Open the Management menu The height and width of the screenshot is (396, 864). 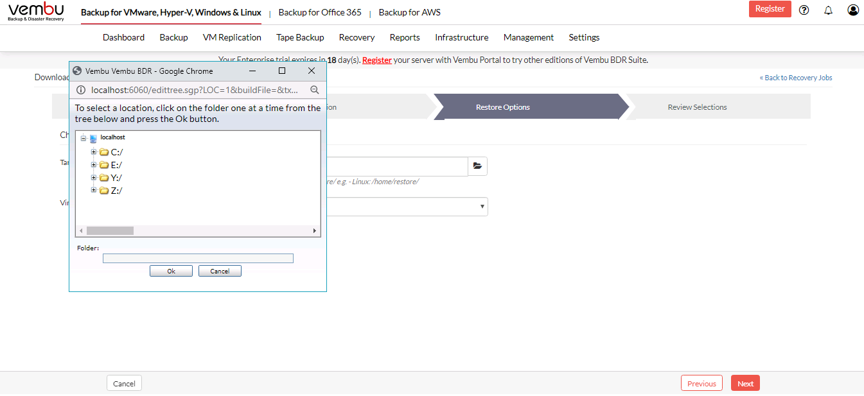pyautogui.click(x=529, y=37)
